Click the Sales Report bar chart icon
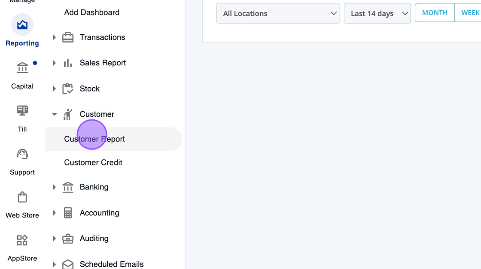 (68, 63)
